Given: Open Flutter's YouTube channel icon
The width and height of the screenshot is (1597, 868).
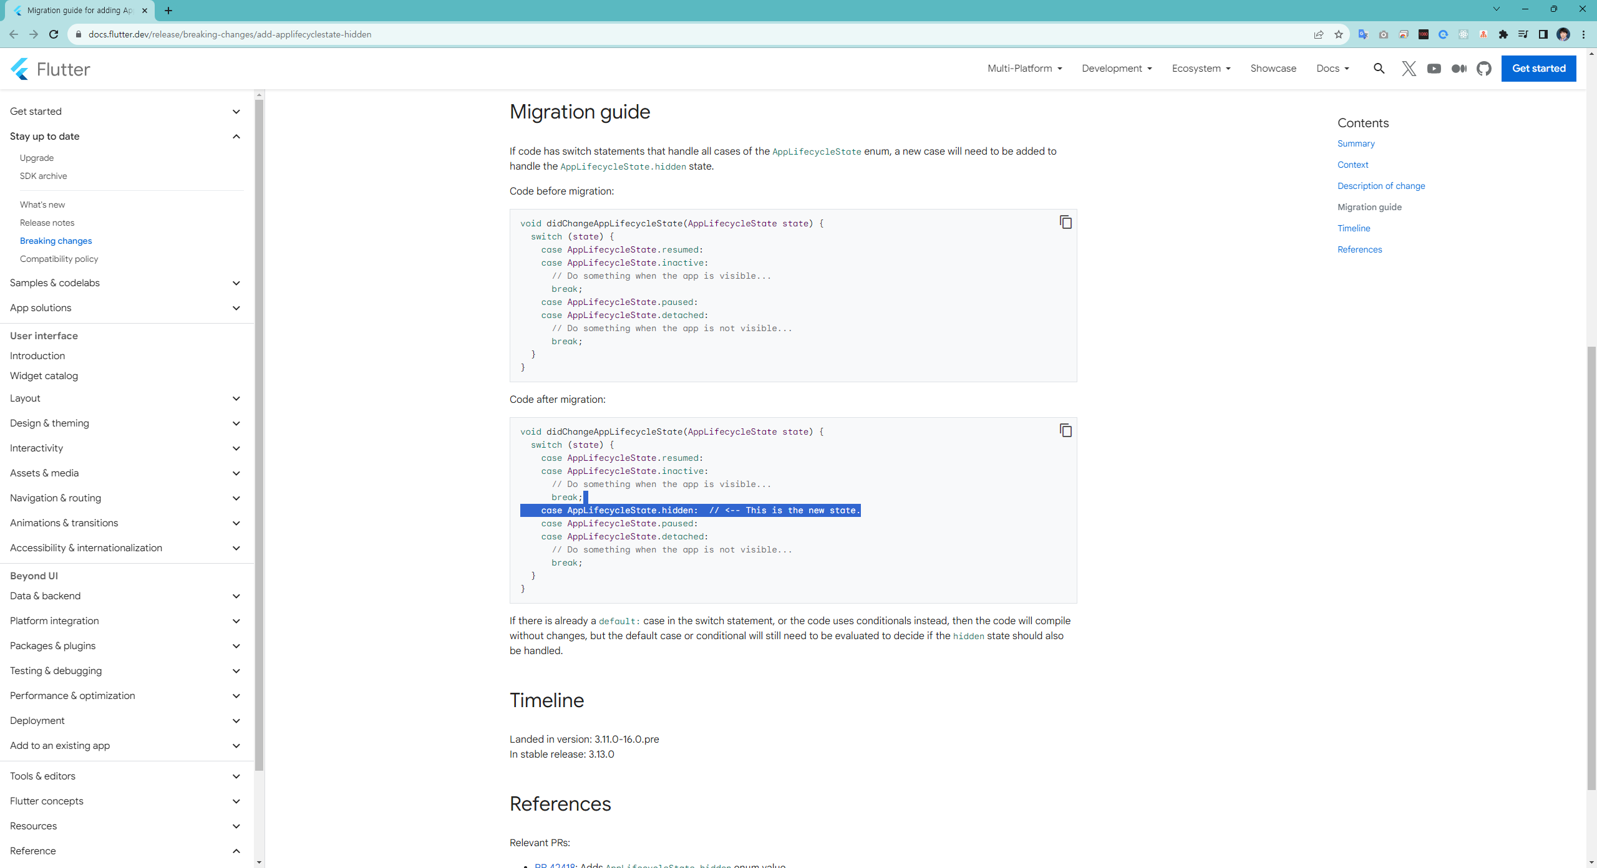Looking at the screenshot, I should [x=1434, y=69].
